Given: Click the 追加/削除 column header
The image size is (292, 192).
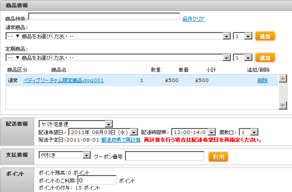Looking at the screenshot, I should click(258, 70).
